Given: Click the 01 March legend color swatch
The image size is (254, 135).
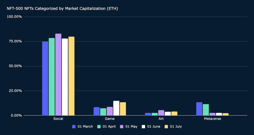Looking at the screenshot, I should click(74, 127).
